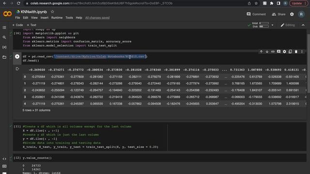Click the Share button

coord(279,14)
